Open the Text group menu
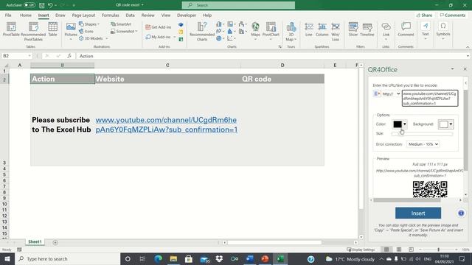This screenshot has width=472, height=265. point(425,31)
